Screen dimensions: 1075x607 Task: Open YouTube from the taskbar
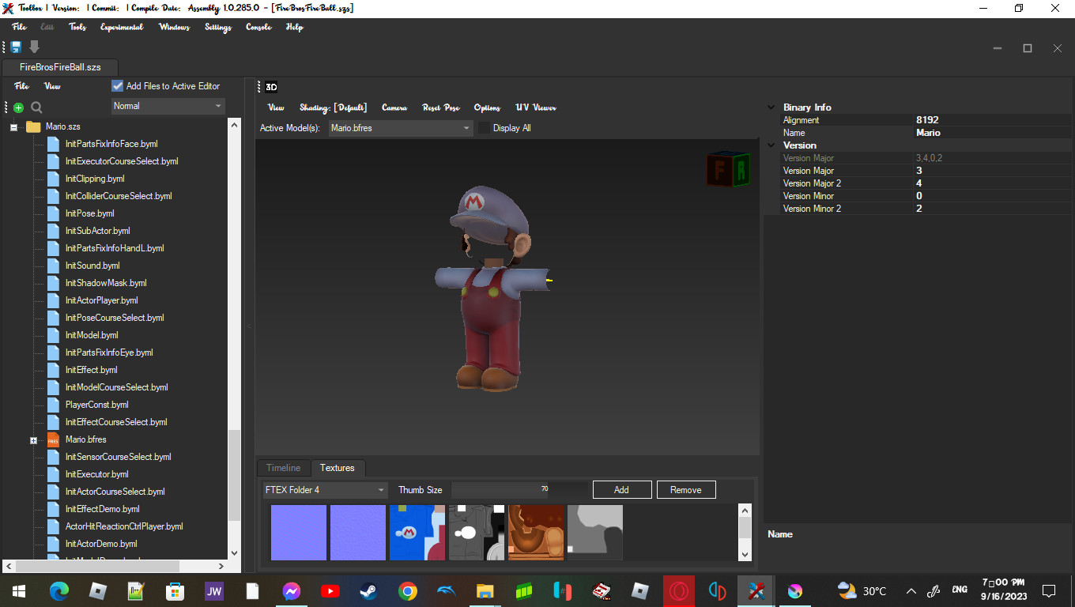coord(330,591)
